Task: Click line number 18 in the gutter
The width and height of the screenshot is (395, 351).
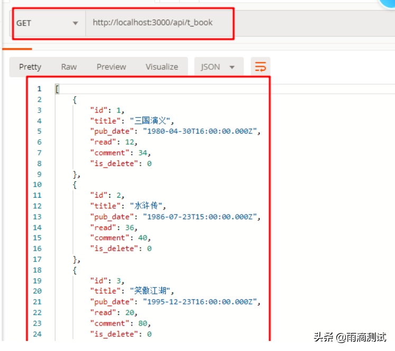Action: pyautogui.click(x=37, y=270)
